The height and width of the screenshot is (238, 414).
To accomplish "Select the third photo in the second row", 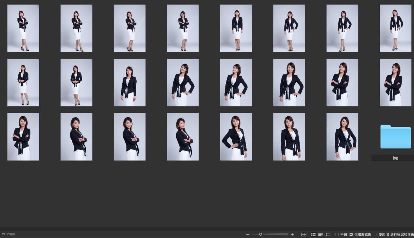I will pos(129,82).
